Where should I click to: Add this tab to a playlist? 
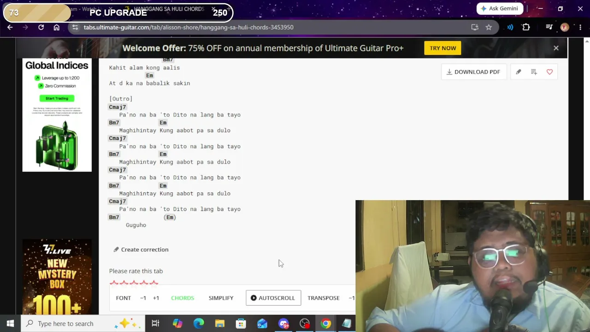534,72
